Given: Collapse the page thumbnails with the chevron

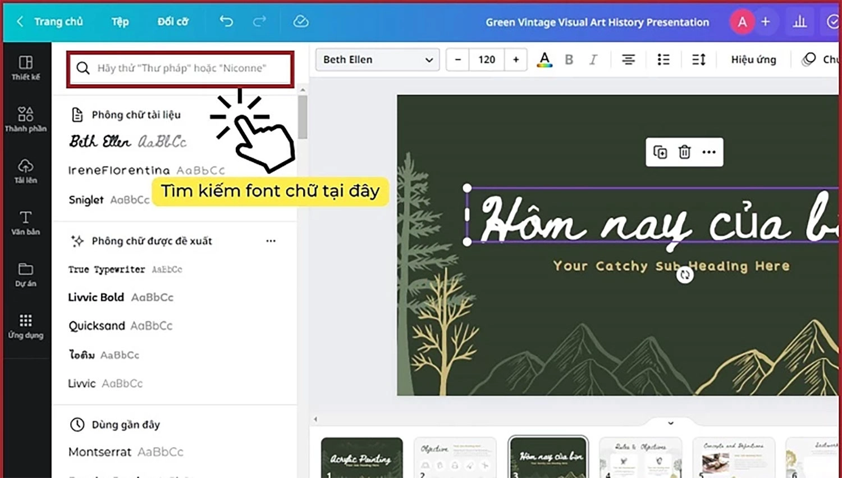Looking at the screenshot, I should point(670,423).
